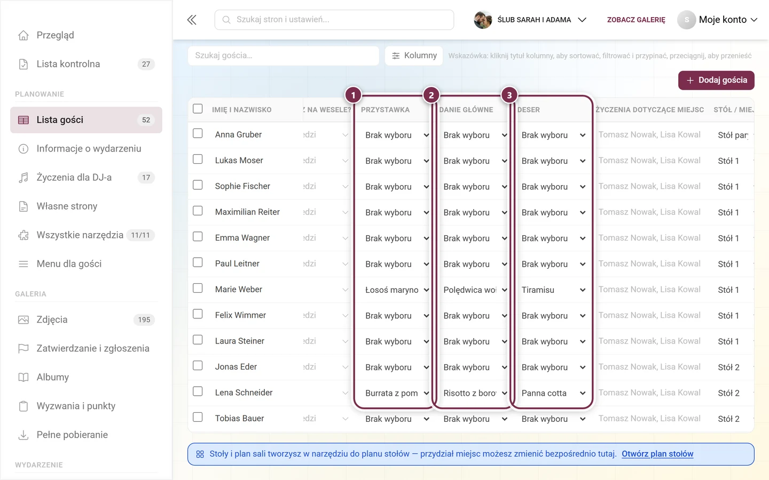
Task: Open Jonas Eder's Deser dropdown
Action: [553, 367]
